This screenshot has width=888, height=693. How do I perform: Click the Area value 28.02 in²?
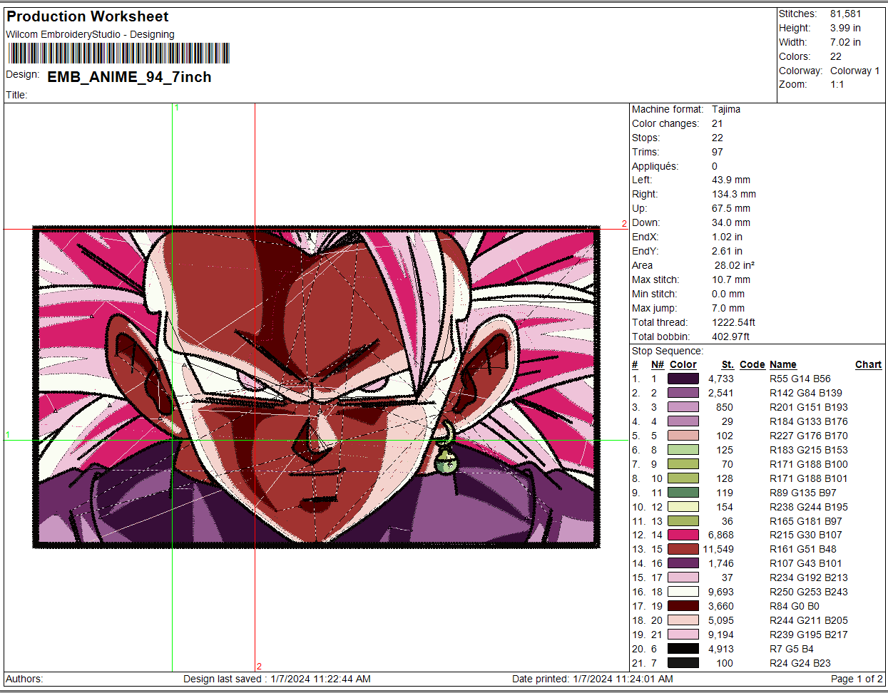pos(735,265)
